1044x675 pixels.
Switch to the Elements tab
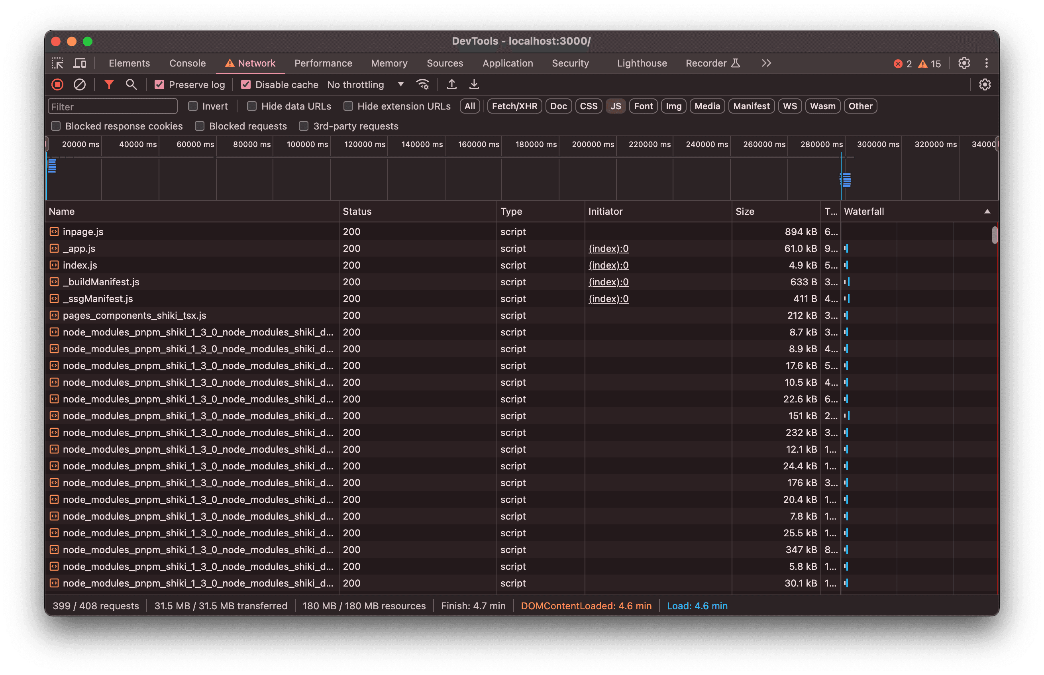point(129,63)
